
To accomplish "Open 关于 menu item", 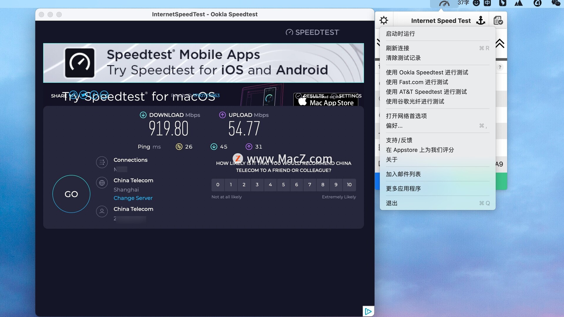I will click(x=437, y=160).
